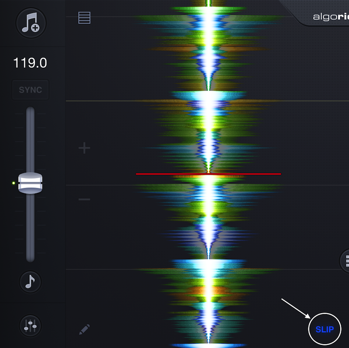Screen dimensions: 349x348
Task: Click the green tempo center indicator dot
Action: coord(14,183)
